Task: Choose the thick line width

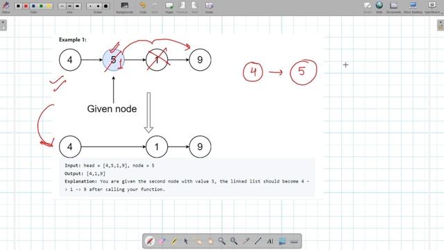Action: [77, 6]
